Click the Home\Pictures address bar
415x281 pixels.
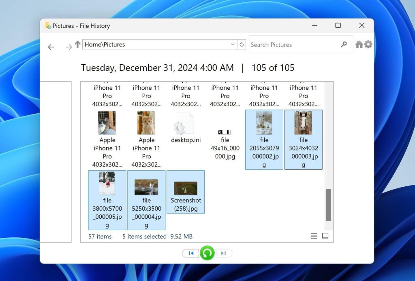(x=154, y=44)
